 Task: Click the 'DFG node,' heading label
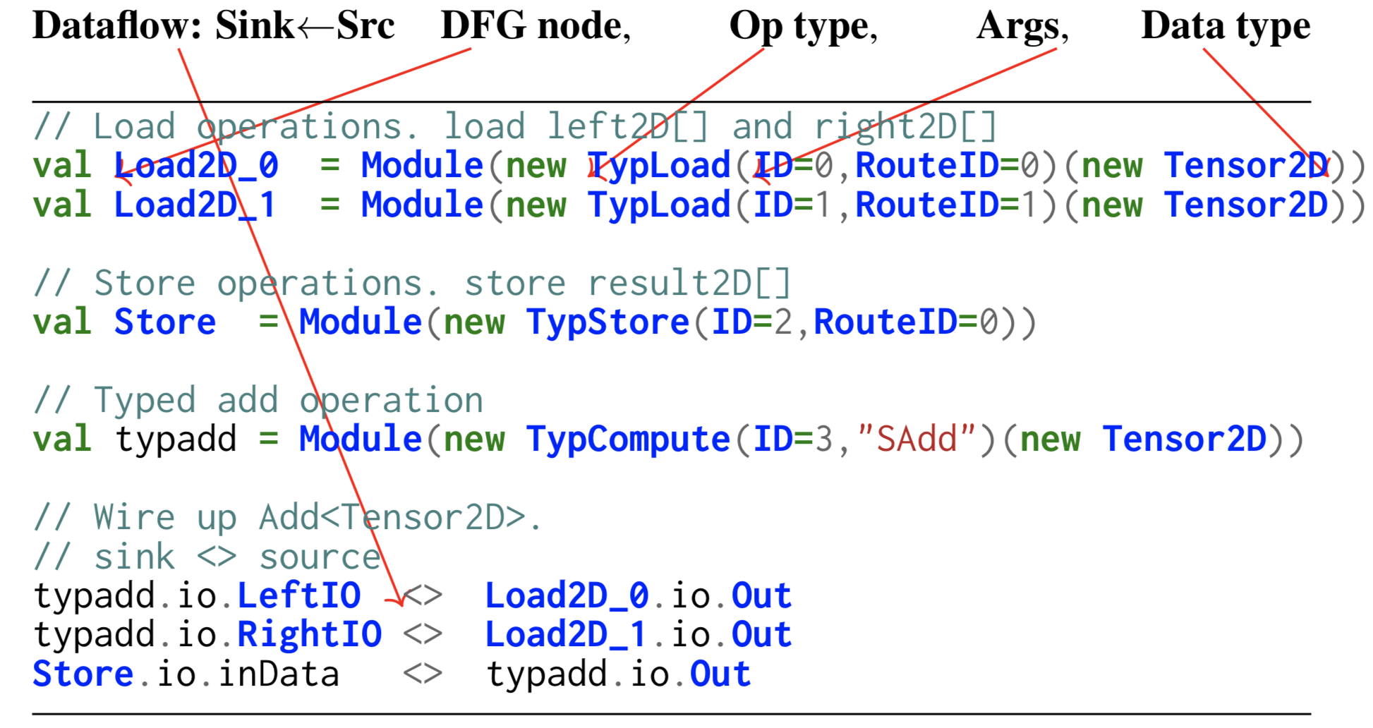pyautogui.click(x=536, y=26)
